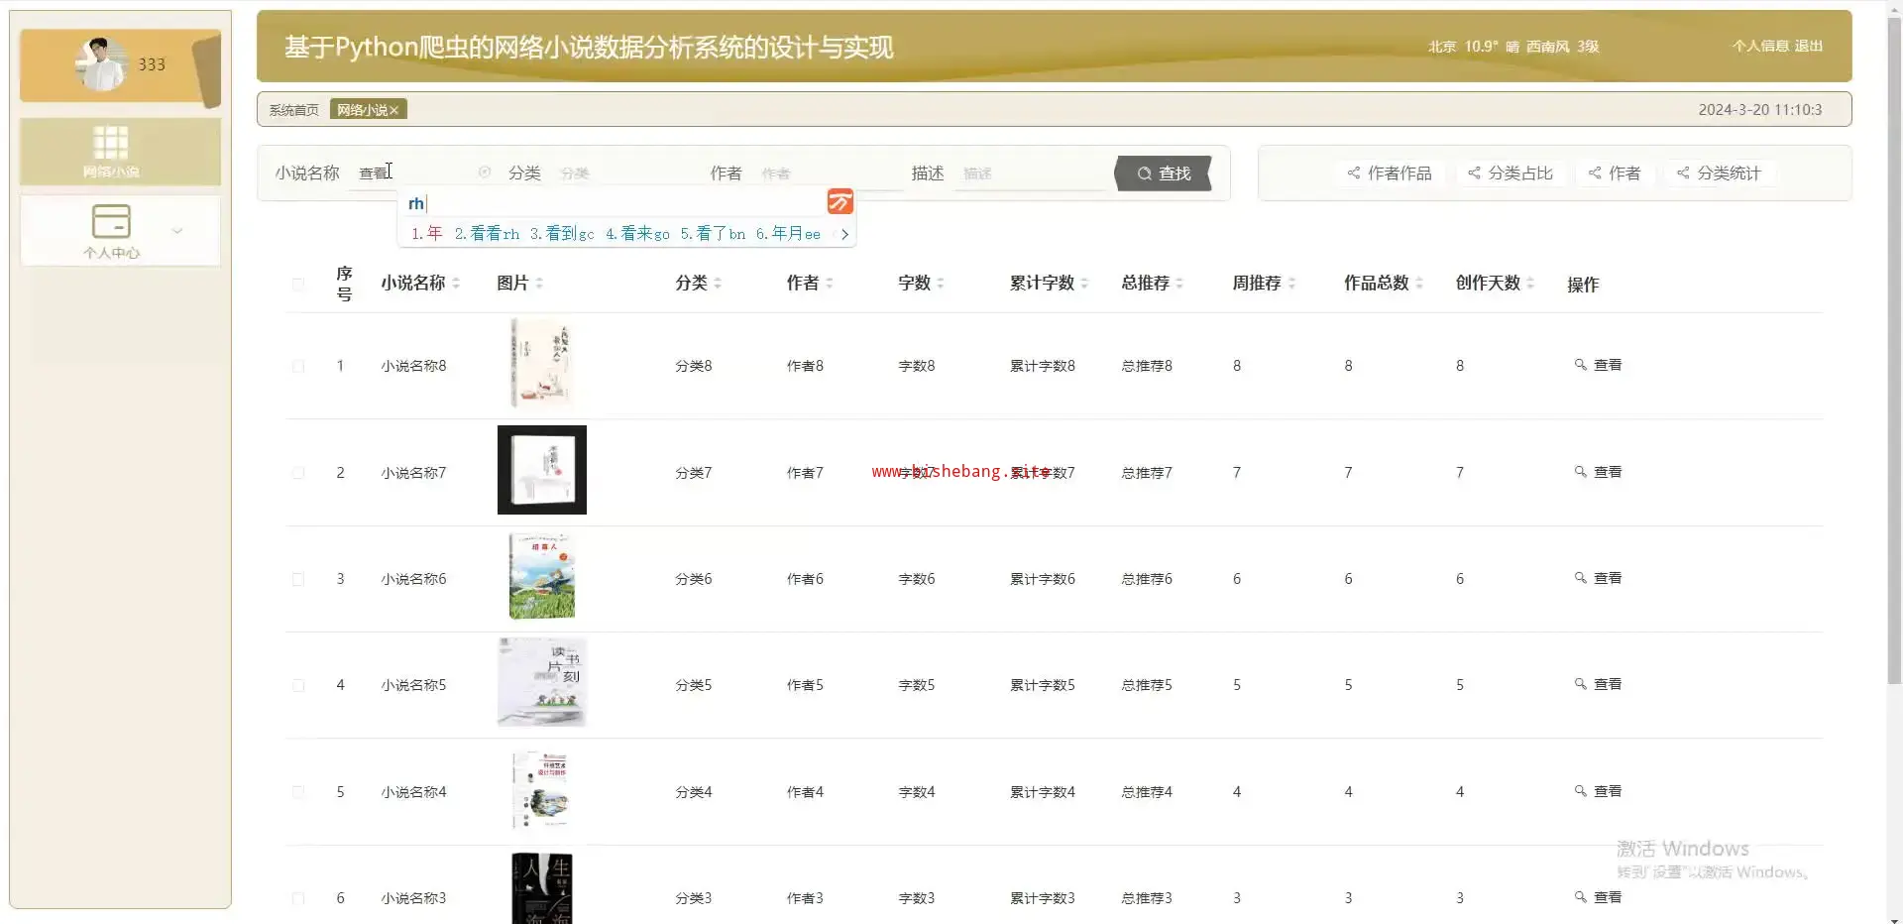Switch to the 系统首页 tab
Image resolution: width=1903 pixels, height=924 pixels.
[x=293, y=110]
